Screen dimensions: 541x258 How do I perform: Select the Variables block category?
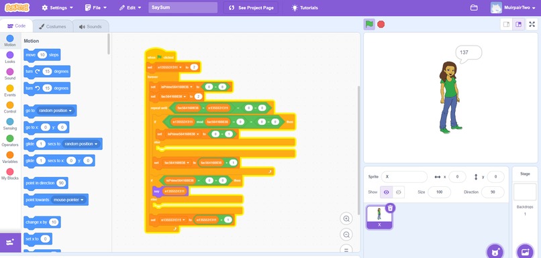(x=10, y=157)
